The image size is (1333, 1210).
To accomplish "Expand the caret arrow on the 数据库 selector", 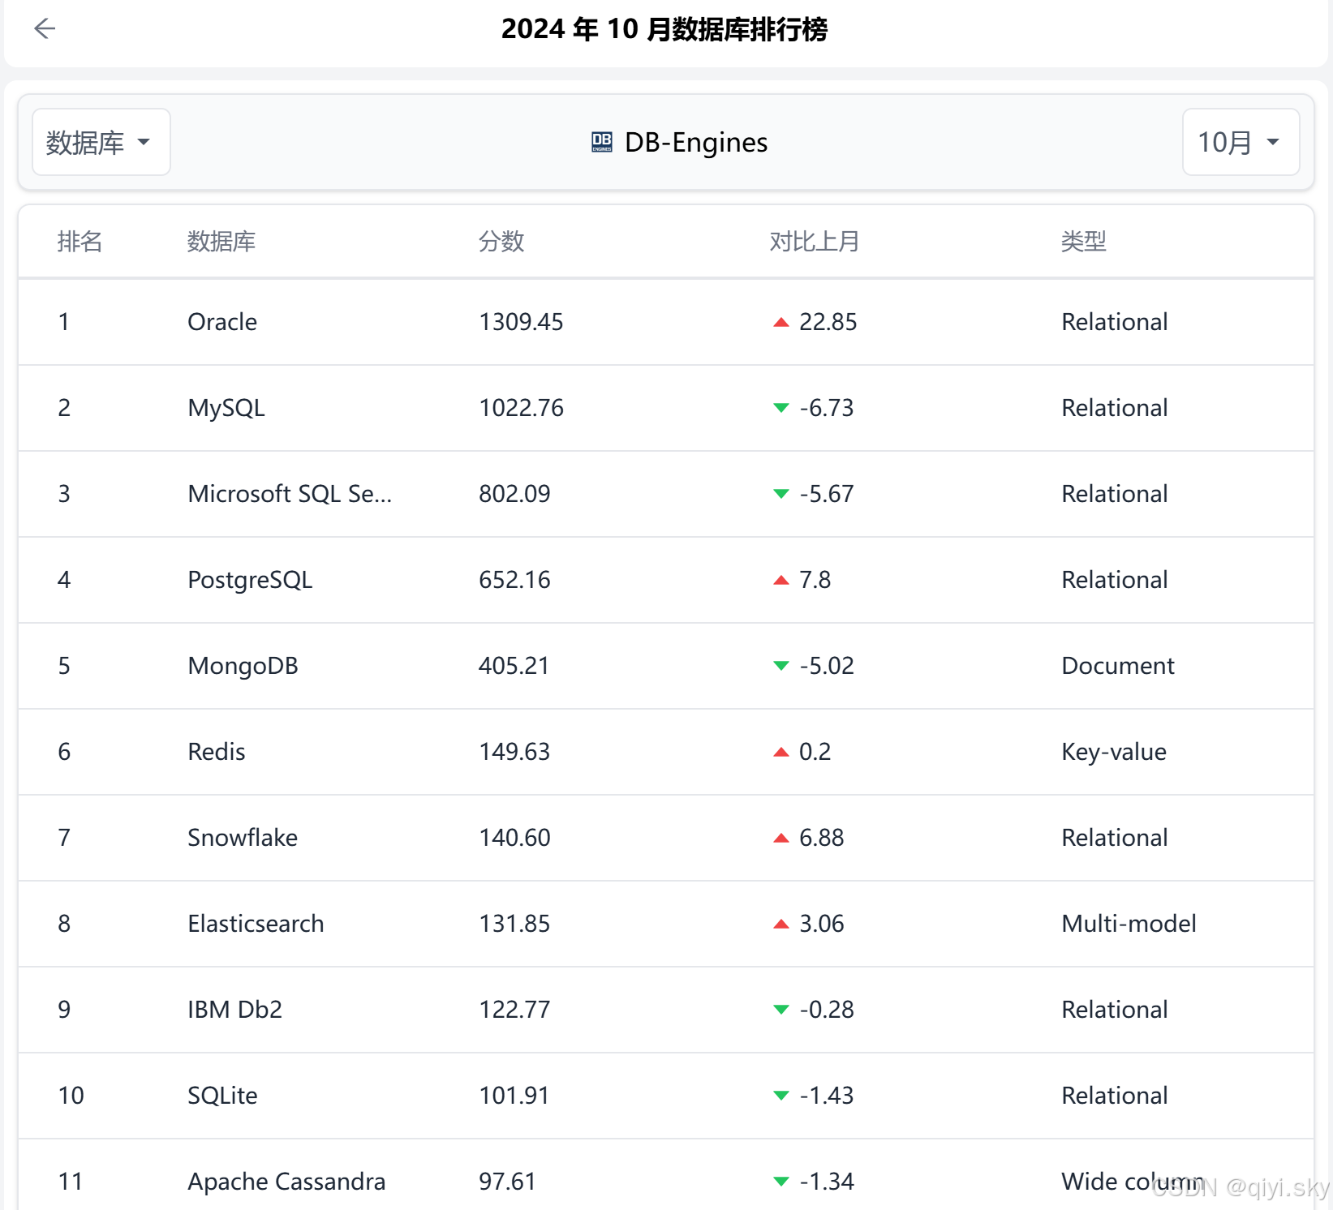I will click(144, 142).
